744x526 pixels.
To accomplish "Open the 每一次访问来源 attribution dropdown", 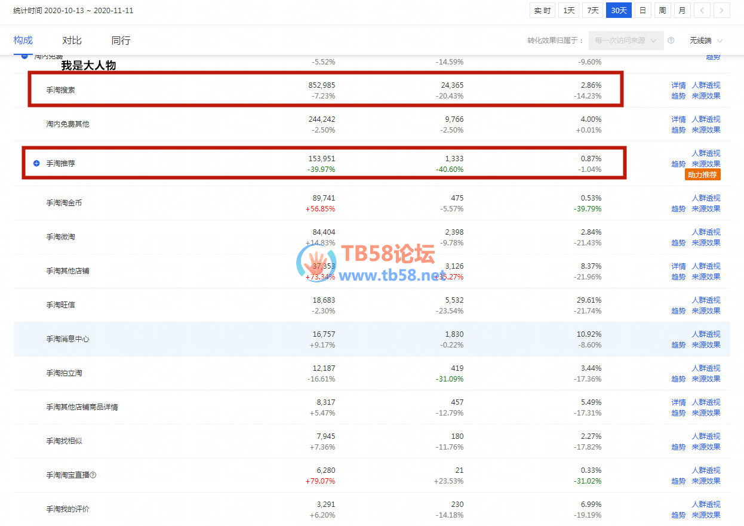I will (625, 41).
